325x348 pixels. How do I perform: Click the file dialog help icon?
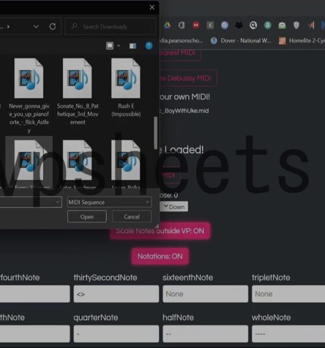(149, 46)
